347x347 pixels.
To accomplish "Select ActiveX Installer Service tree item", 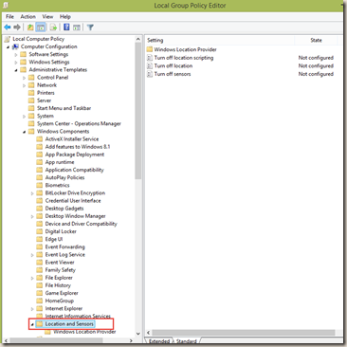I will [x=72, y=139].
